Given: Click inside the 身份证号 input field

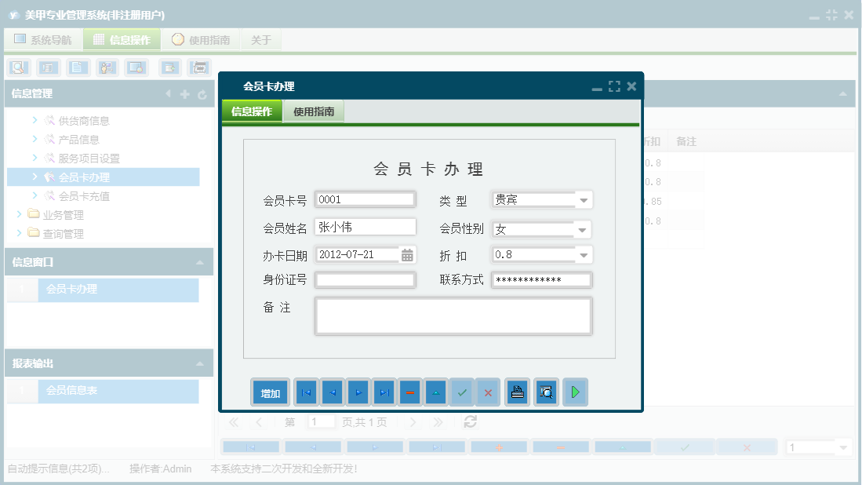Looking at the screenshot, I should coord(365,279).
